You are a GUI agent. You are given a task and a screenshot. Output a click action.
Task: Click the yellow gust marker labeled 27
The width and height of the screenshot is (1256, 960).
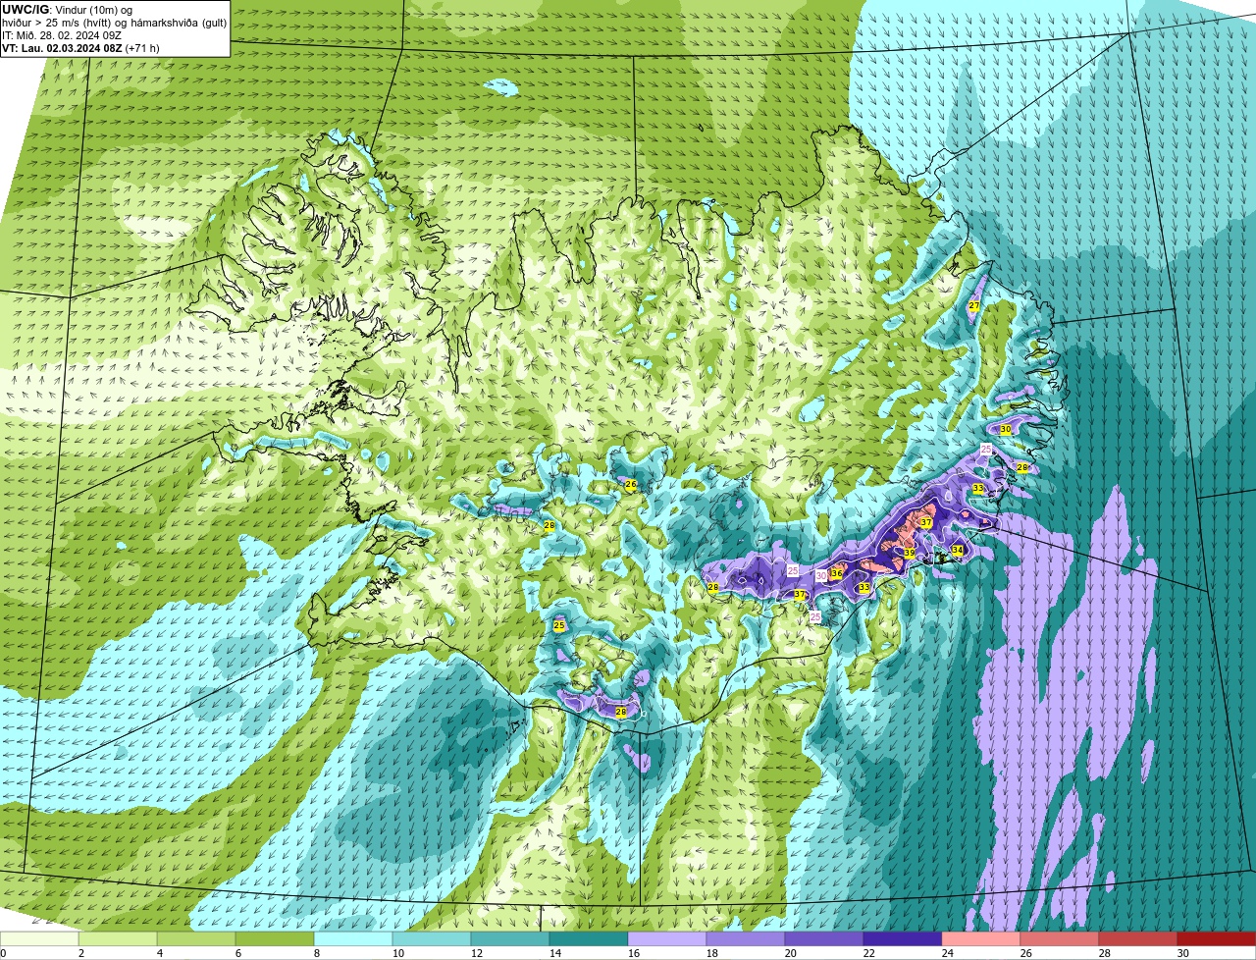click(974, 306)
